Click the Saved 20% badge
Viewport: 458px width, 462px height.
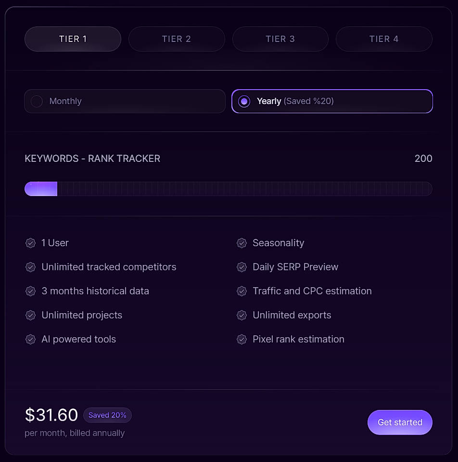(107, 415)
